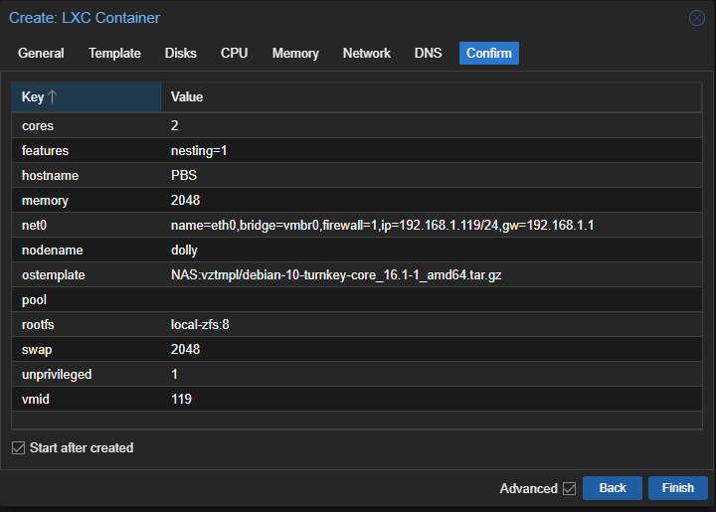Open the Memory tab
716x512 pixels.
tap(295, 54)
